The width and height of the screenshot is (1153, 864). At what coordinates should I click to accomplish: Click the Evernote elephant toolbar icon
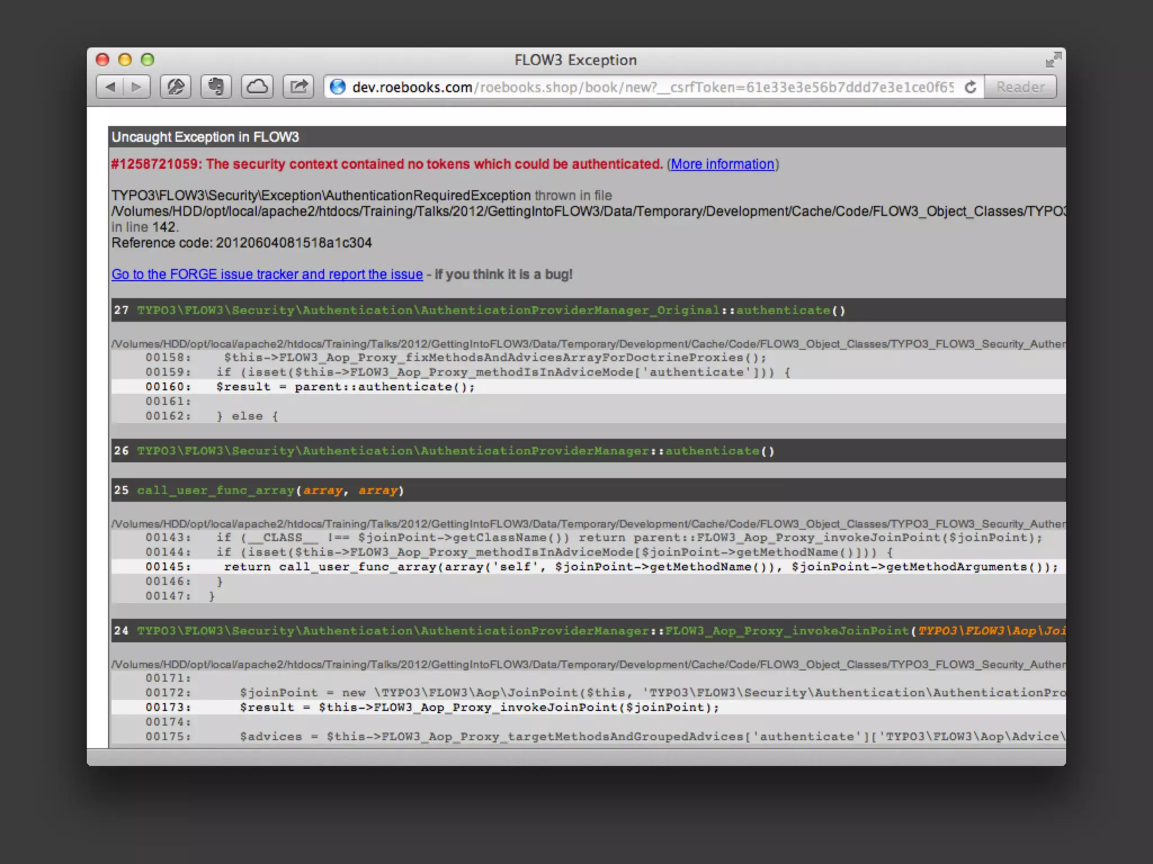click(x=216, y=87)
